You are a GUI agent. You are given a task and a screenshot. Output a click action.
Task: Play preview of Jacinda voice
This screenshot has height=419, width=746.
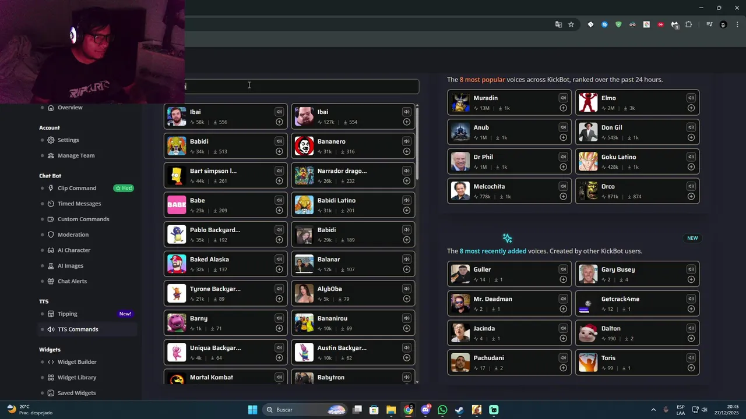tap(563, 328)
